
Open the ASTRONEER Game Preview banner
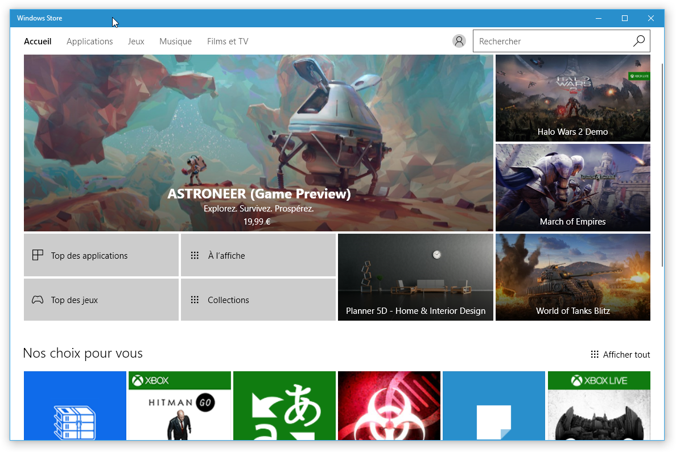click(258, 143)
